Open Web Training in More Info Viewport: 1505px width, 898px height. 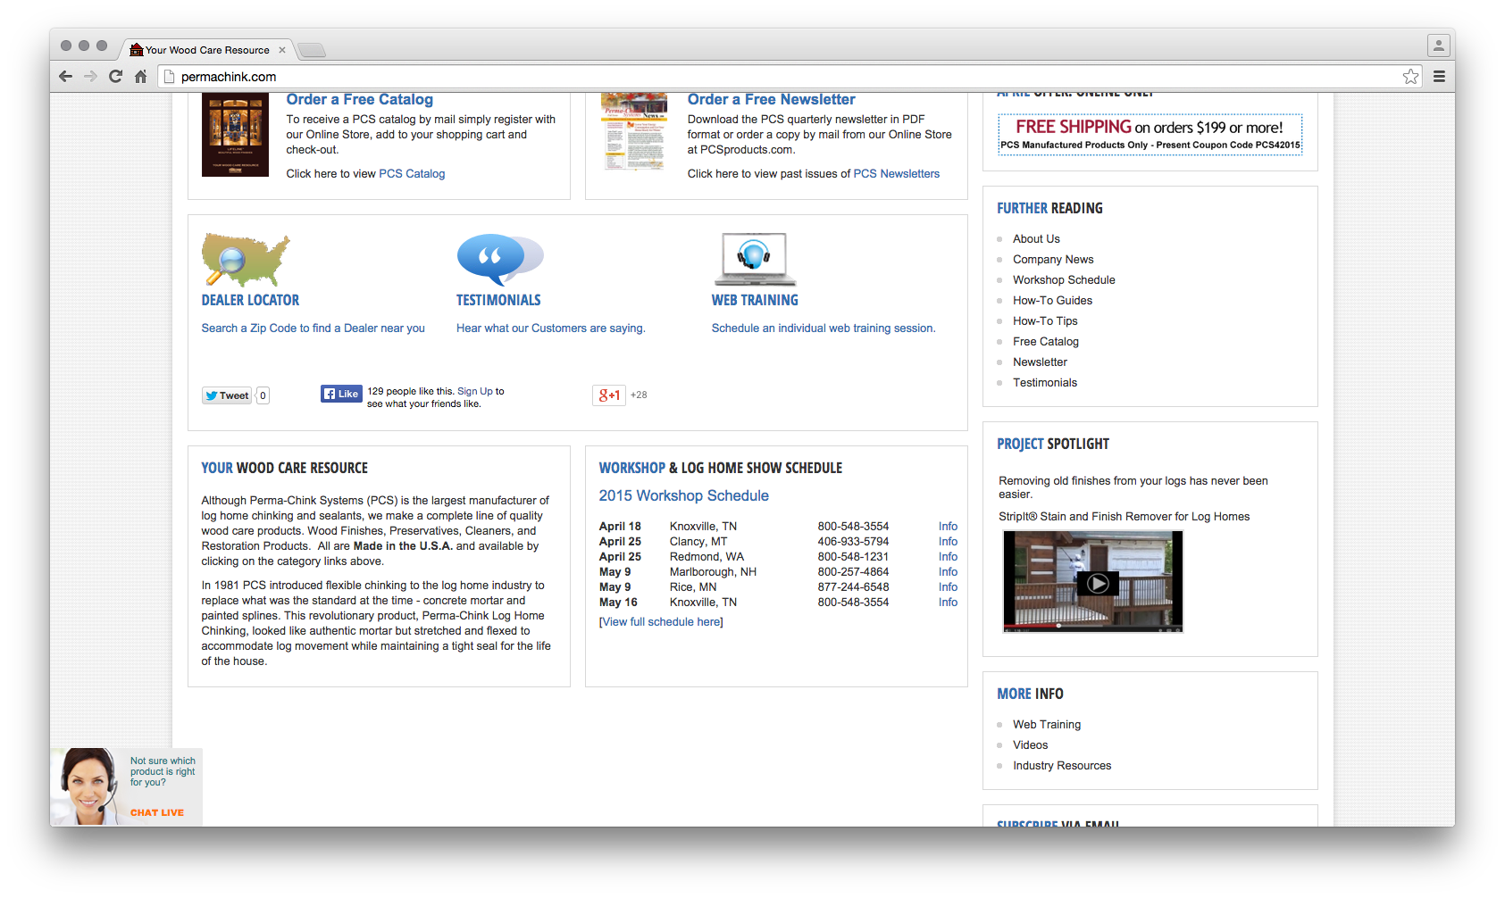tap(1047, 725)
